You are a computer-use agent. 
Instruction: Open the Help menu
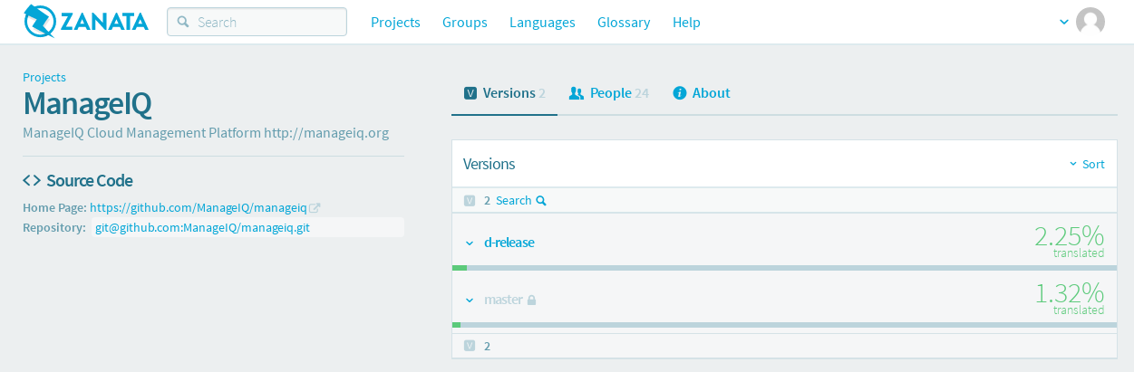pos(686,22)
